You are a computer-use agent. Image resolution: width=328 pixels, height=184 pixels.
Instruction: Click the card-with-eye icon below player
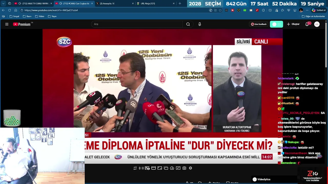[147, 168]
